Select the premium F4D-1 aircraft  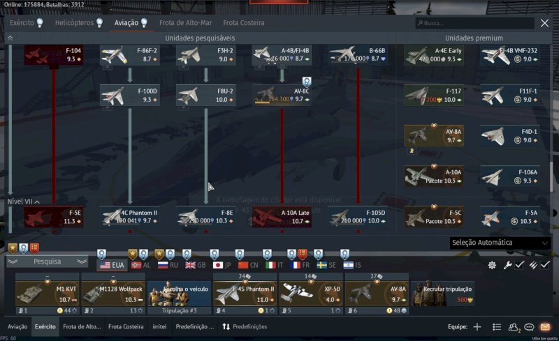click(510, 136)
